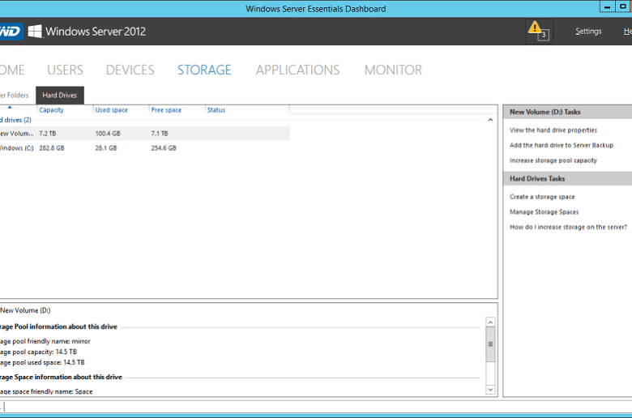
Task: Select the Hard Drives tab
Action: [60, 95]
